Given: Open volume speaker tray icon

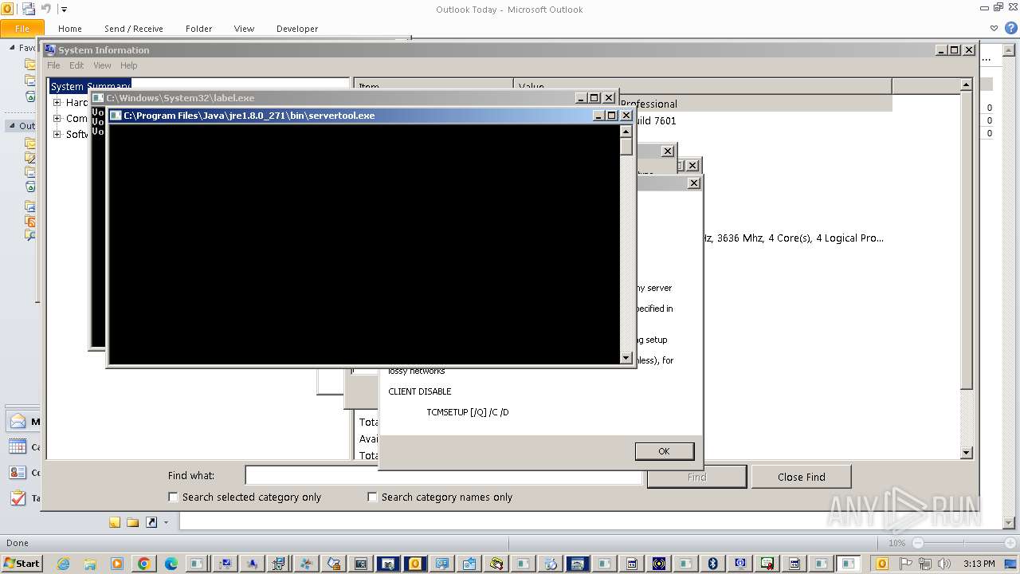Looking at the screenshot, I should [943, 564].
